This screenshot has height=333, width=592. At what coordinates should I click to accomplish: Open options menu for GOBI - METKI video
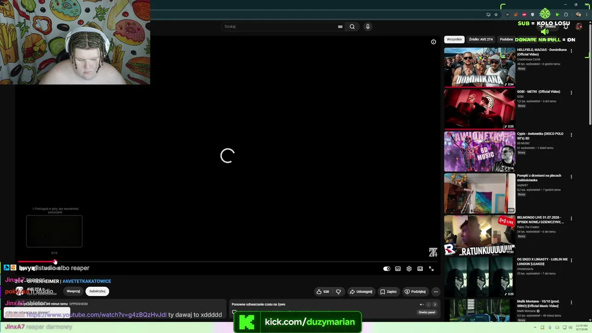click(571, 92)
